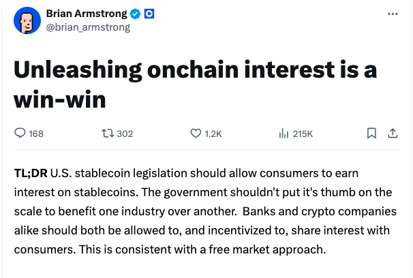Viewport: 413px width, 278px height.
Task: Click the 168 replies count
Action: (x=35, y=134)
